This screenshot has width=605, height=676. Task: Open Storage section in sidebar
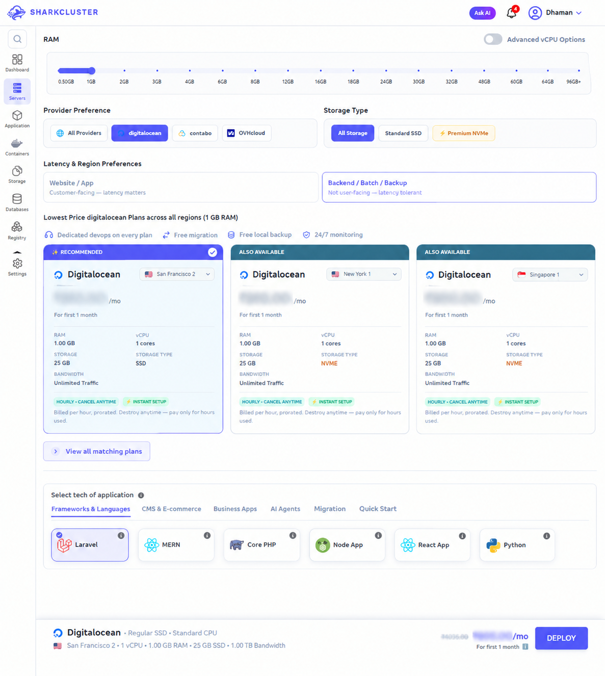17,175
